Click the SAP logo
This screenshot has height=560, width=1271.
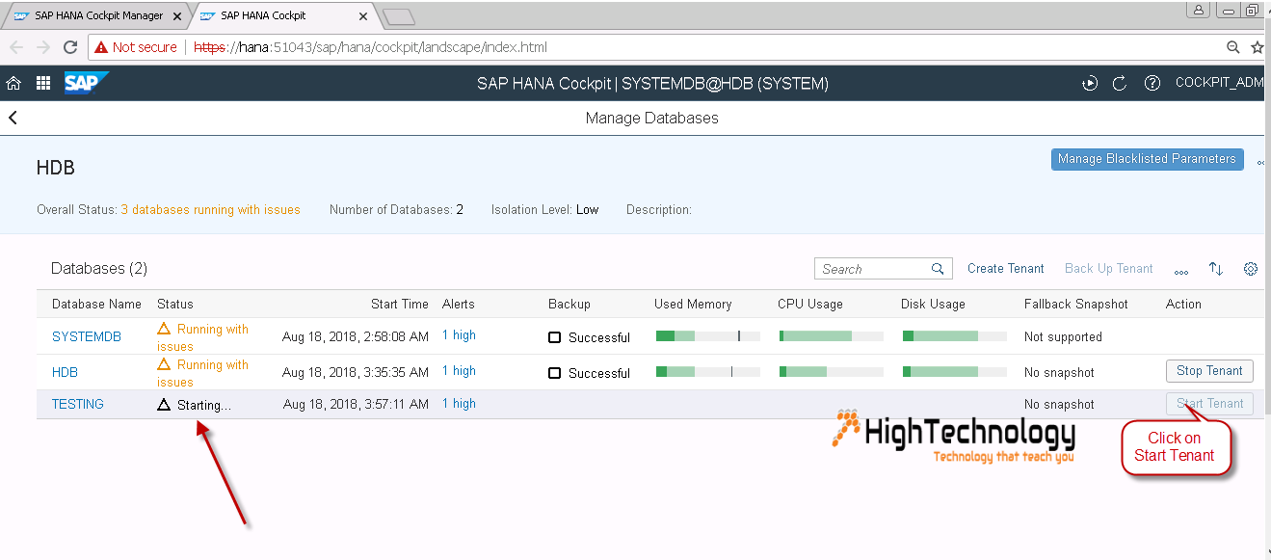tap(85, 83)
